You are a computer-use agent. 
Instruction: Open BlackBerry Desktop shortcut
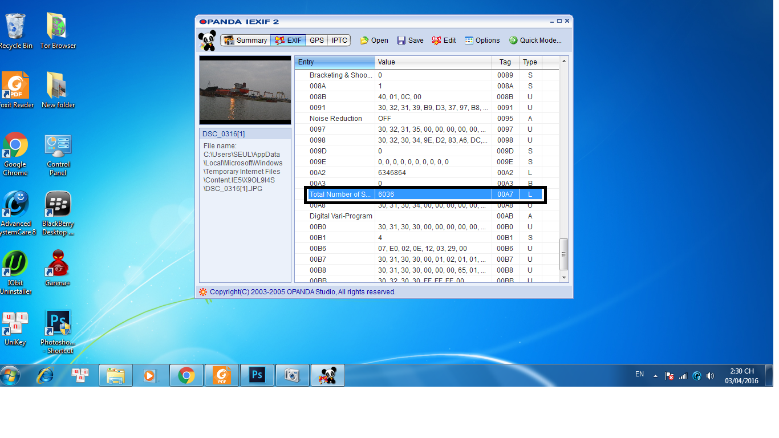58,213
